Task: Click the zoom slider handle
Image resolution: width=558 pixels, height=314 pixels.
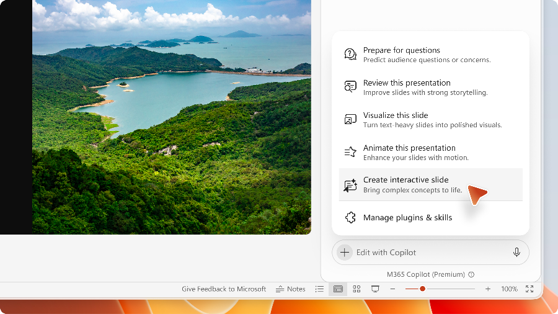Action: point(422,289)
